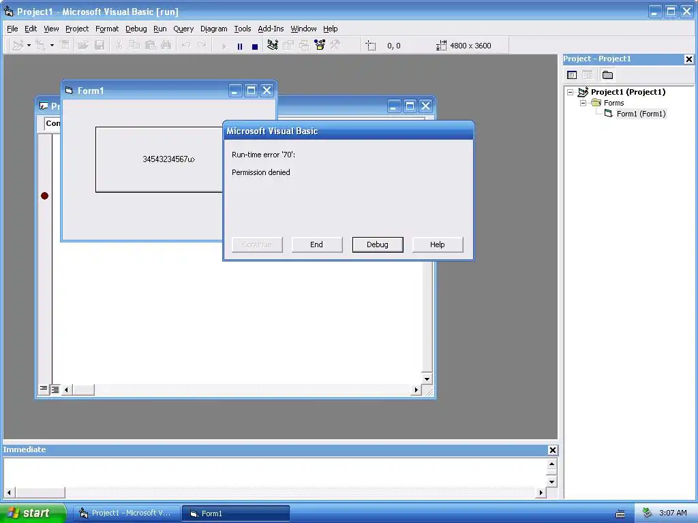Switch to Form1 taskbar item
The image size is (698, 523).
pos(236,513)
